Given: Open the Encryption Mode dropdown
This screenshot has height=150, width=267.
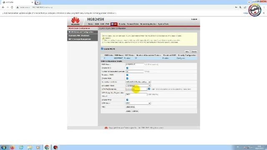Looking at the screenshot, I should pos(138,85).
